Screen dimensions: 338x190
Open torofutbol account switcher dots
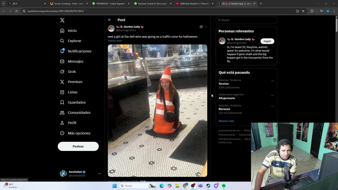[x=100, y=174]
